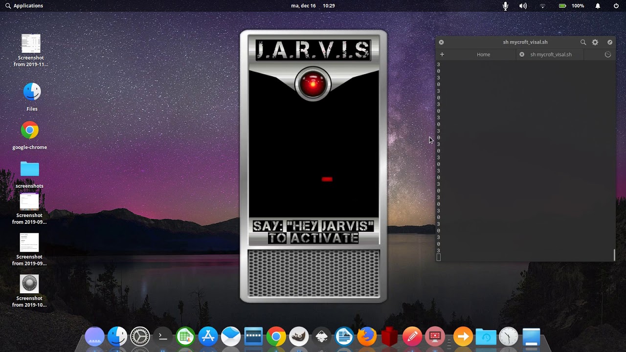Open the notifications bell indicator
Screen dimensions: 626x352
[598, 6]
